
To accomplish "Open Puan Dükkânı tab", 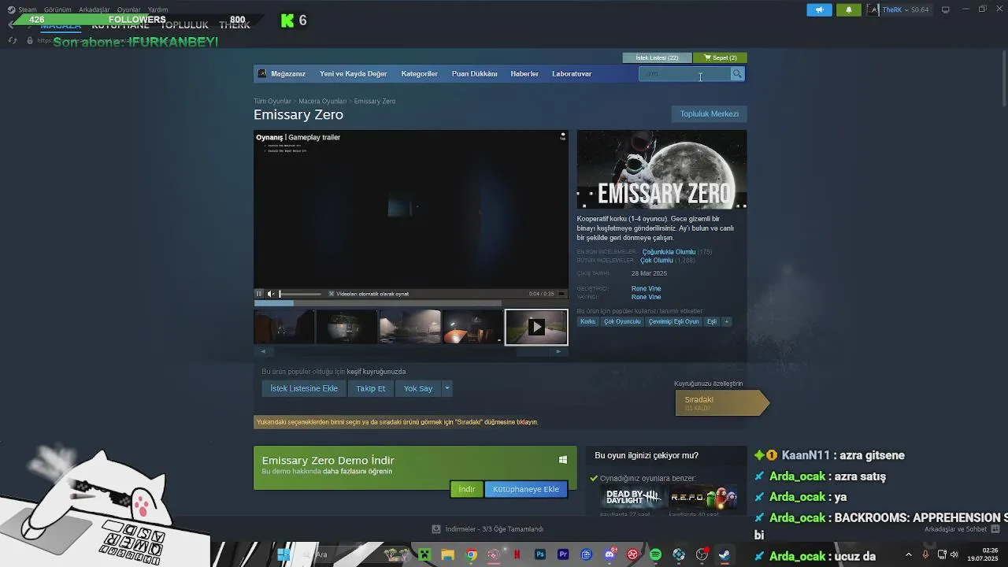I will pos(474,74).
